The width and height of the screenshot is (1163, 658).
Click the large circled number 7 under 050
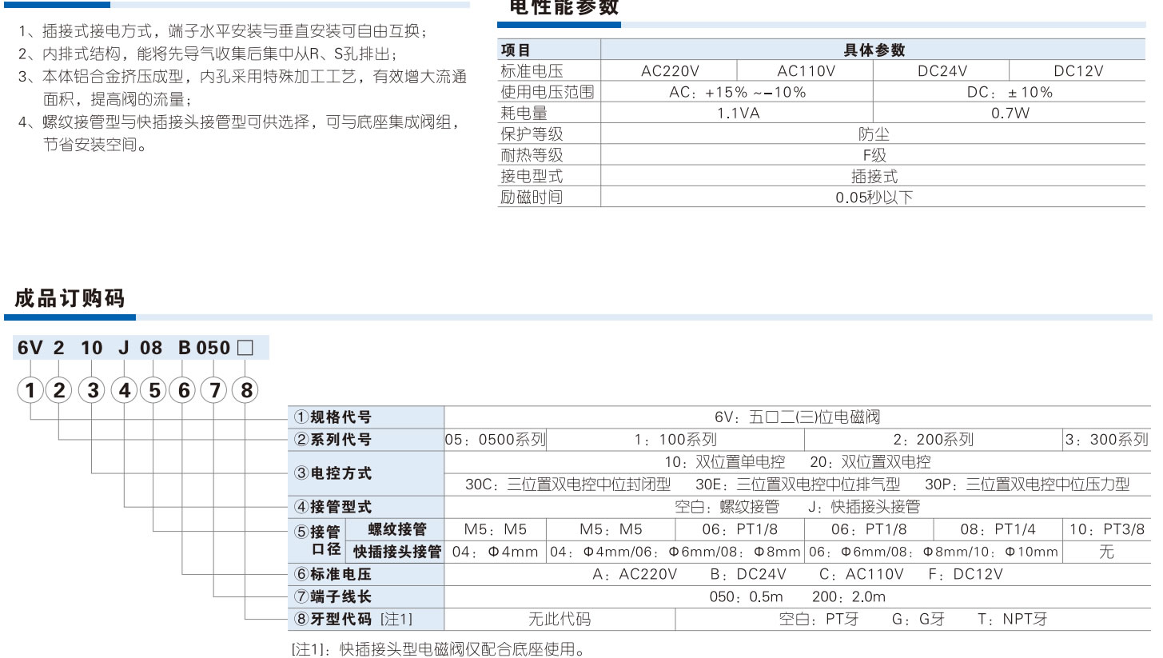215,390
